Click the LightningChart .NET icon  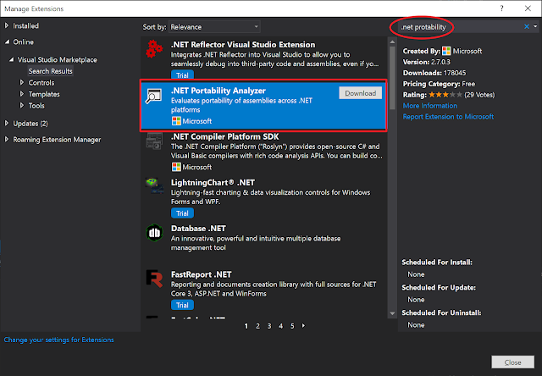(x=154, y=186)
